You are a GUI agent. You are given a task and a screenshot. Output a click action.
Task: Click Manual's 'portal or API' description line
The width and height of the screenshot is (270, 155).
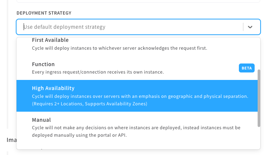pos(79,135)
